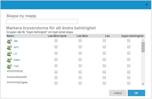
Task: Confirm with the Ok button
Action: coord(136,93)
